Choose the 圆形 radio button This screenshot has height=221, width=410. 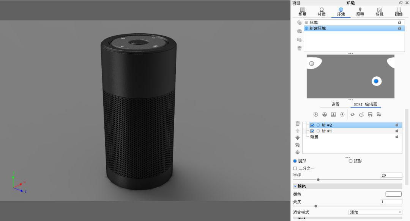295,161
